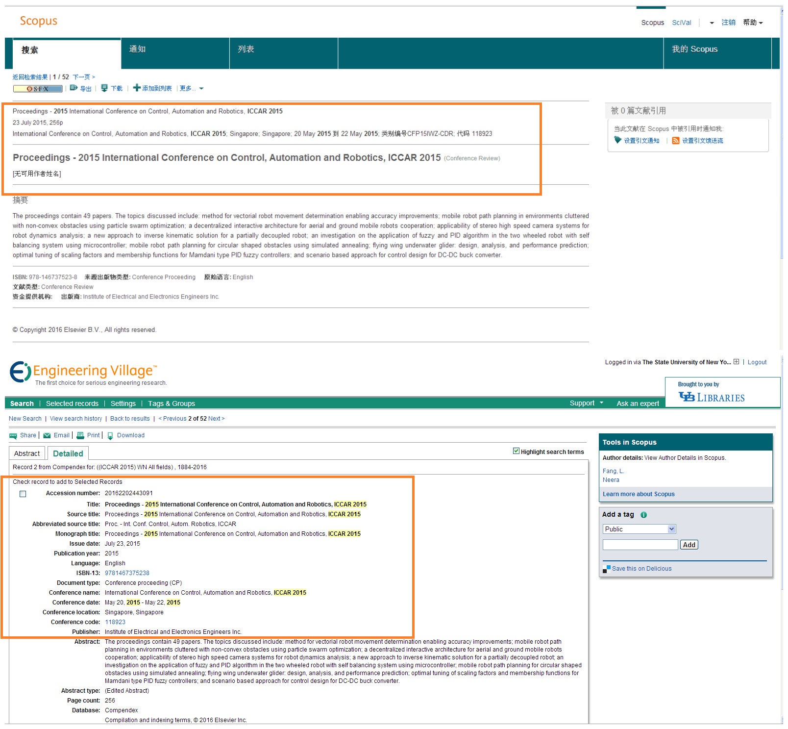Toggle the Highlight search terms checkbox
Image resolution: width=788 pixels, height=729 pixels.
click(516, 451)
